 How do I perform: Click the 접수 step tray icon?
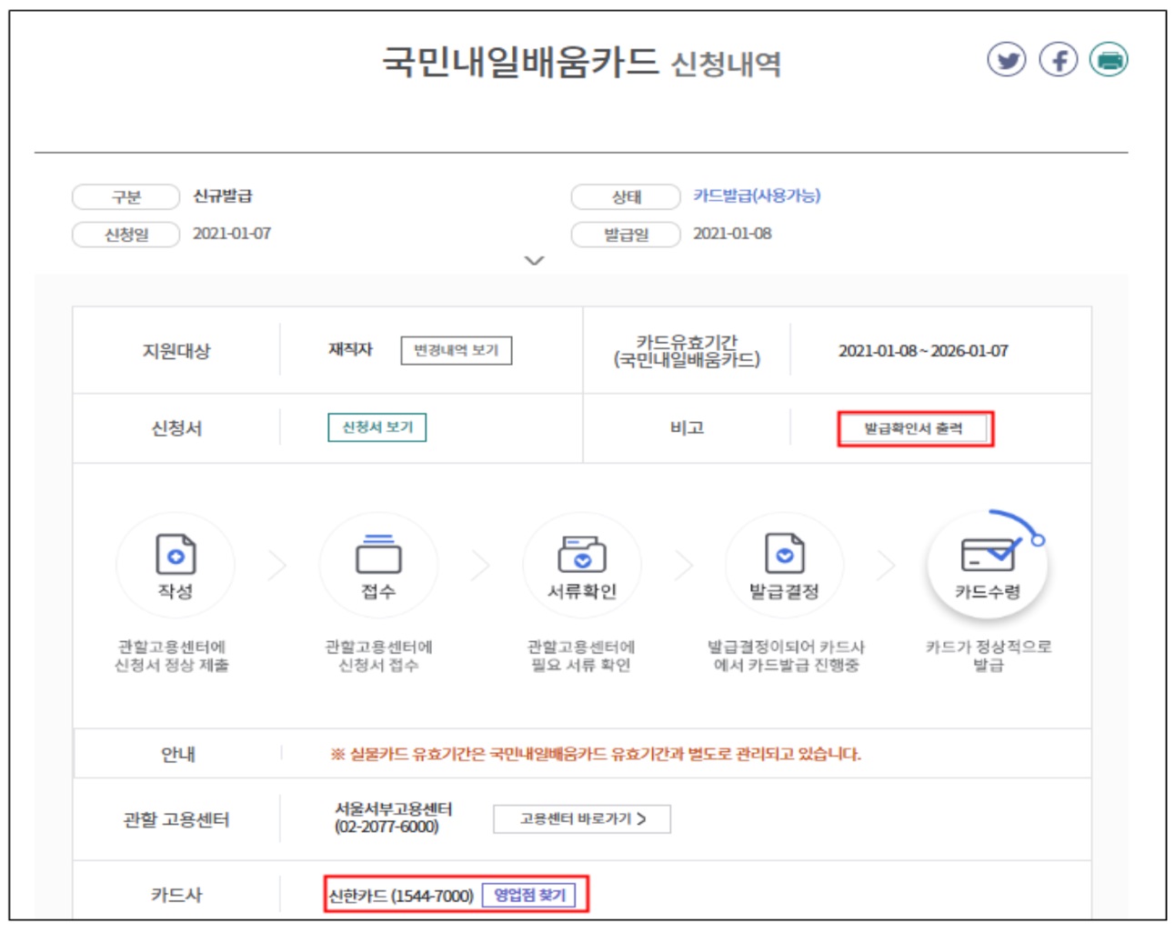pyautogui.click(x=378, y=554)
